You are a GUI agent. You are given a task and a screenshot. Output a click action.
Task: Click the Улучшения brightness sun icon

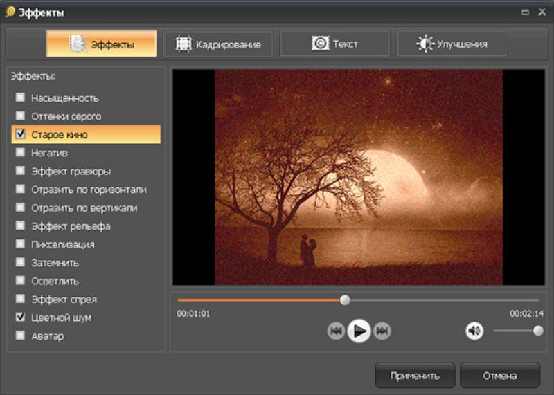[x=425, y=44]
